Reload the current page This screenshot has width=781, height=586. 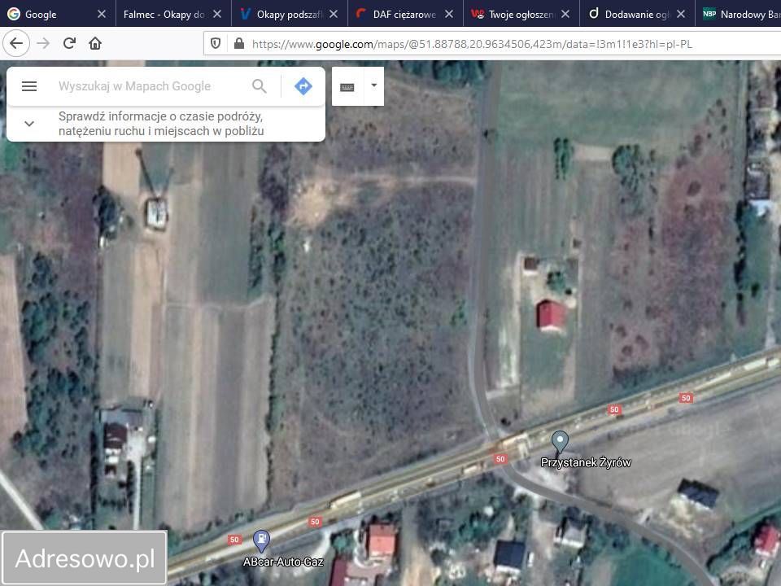click(69, 43)
